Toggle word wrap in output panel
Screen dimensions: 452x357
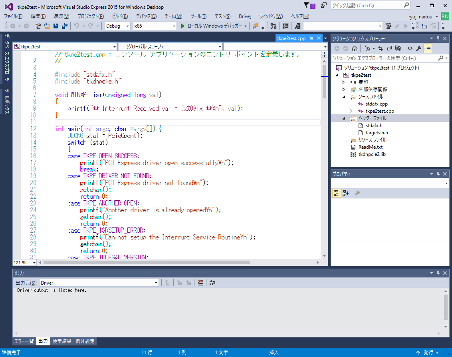(x=212, y=283)
